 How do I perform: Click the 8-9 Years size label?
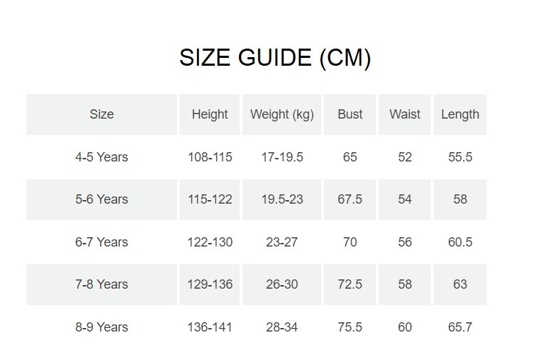click(101, 327)
